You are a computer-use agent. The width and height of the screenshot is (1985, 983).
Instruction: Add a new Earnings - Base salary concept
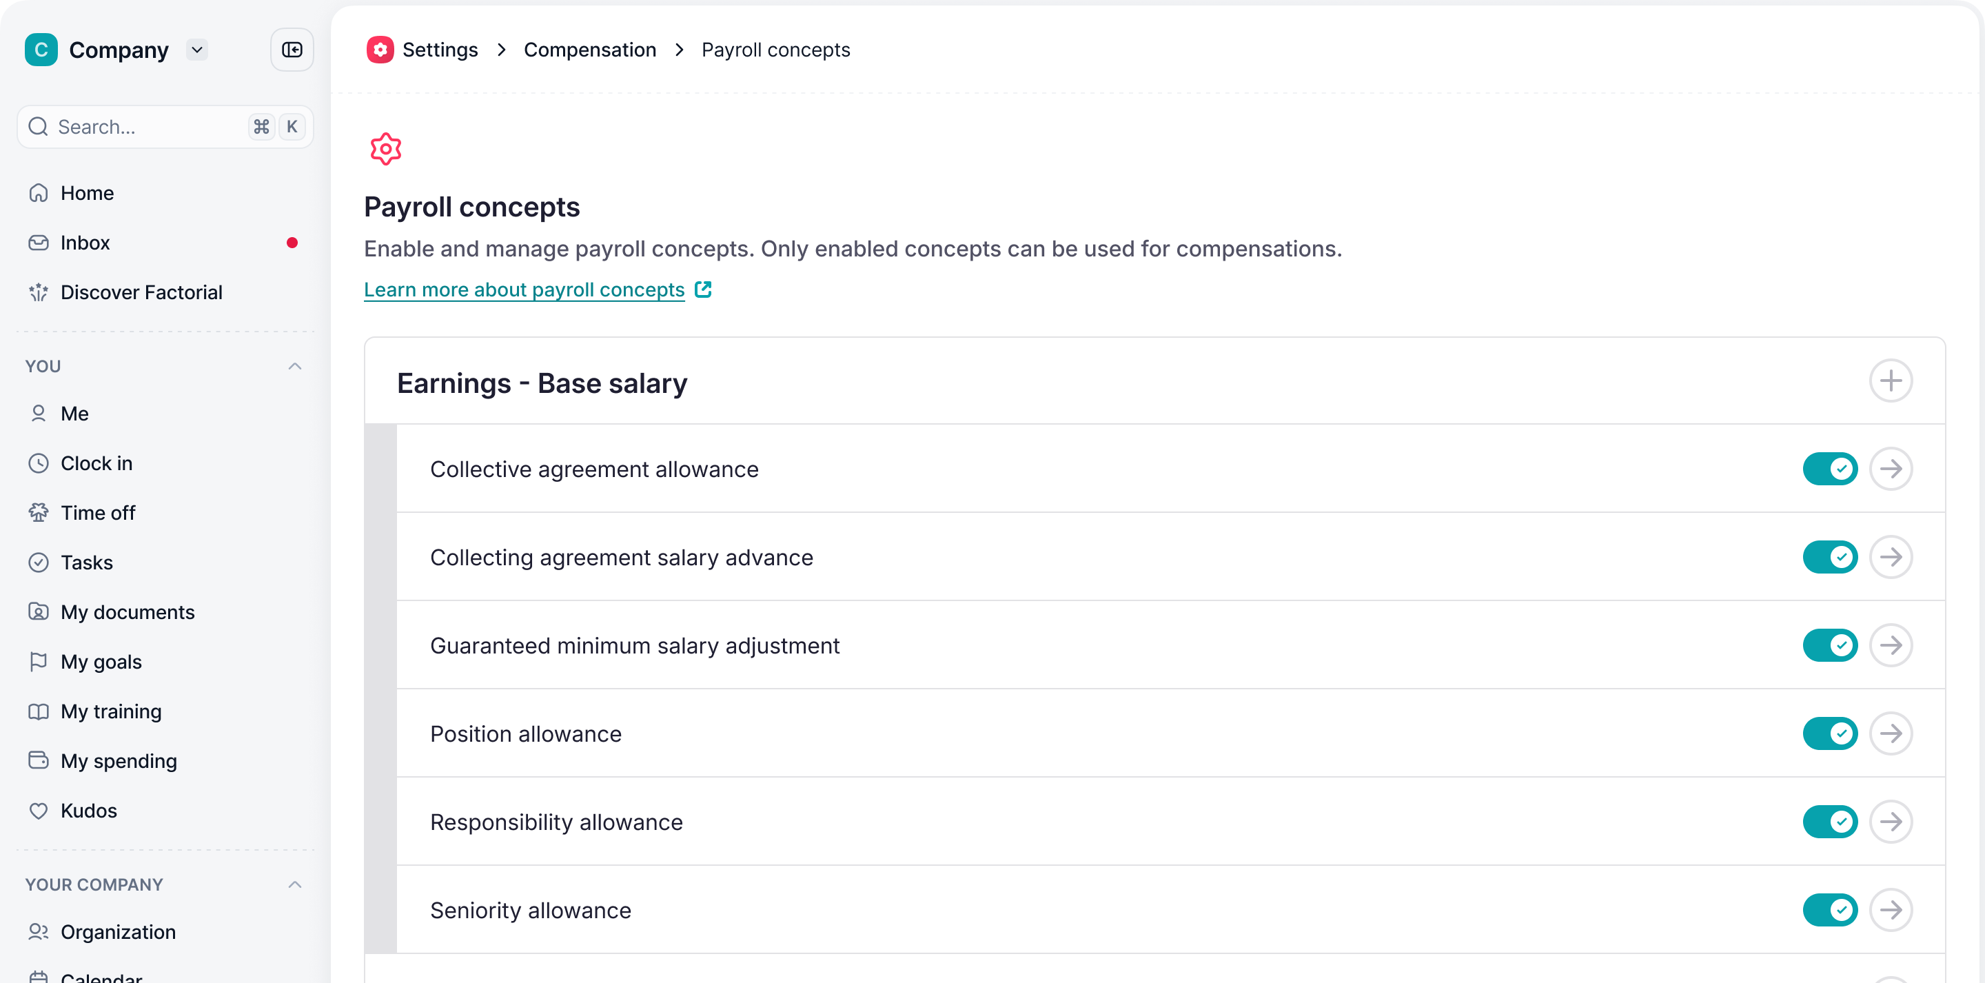click(x=1891, y=380)
